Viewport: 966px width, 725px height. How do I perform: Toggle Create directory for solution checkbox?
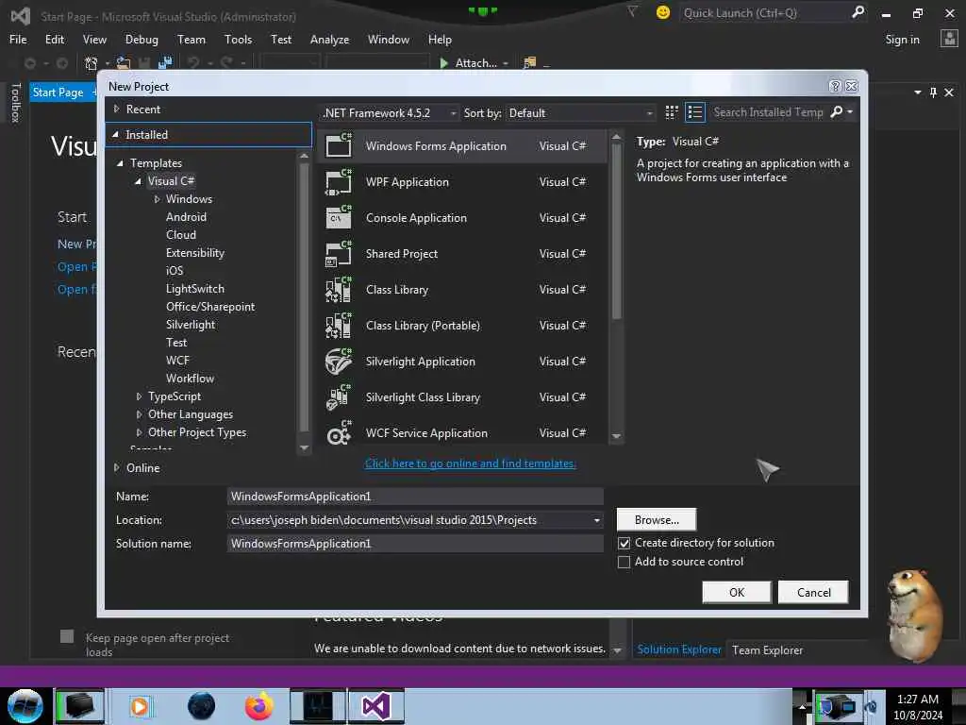[x=625, y=543]
